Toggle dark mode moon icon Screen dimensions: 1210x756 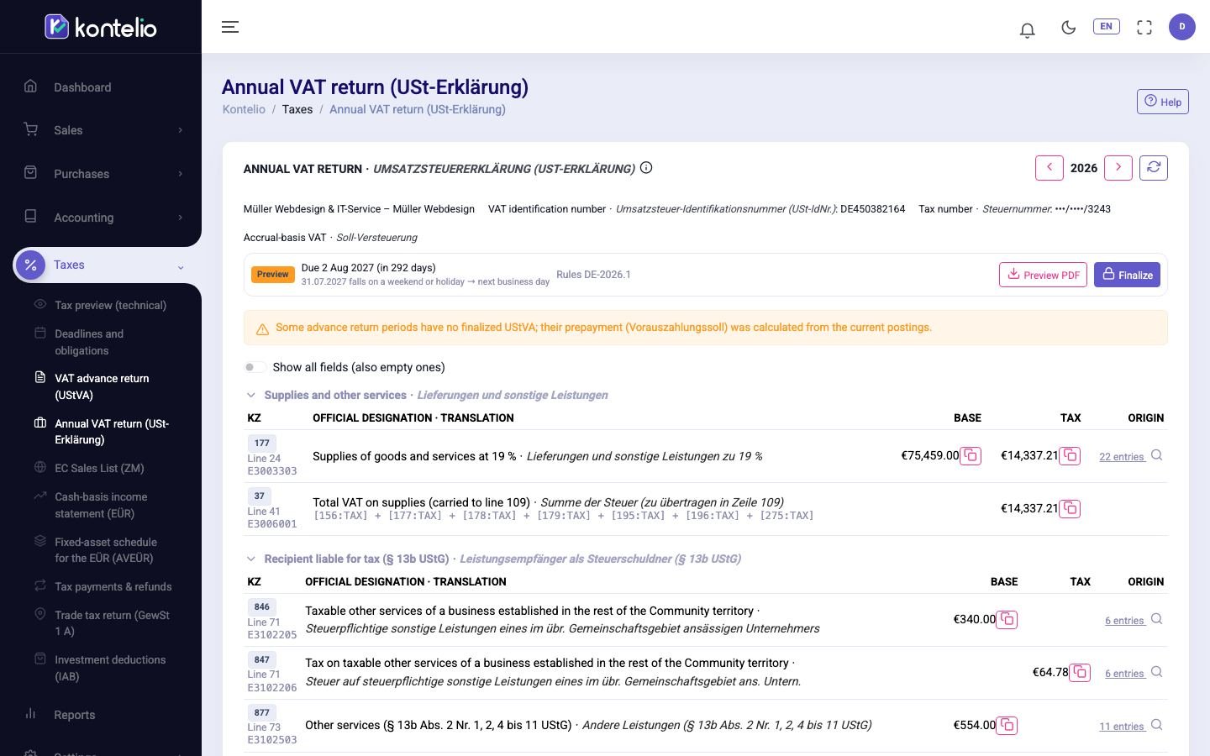click(1069, 27)
